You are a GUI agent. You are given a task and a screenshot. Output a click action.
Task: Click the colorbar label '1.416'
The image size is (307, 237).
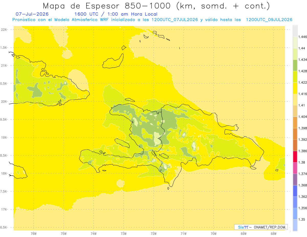[x=303, y=94]
